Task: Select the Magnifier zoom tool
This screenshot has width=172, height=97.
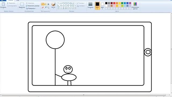Action: click(48, 8)
